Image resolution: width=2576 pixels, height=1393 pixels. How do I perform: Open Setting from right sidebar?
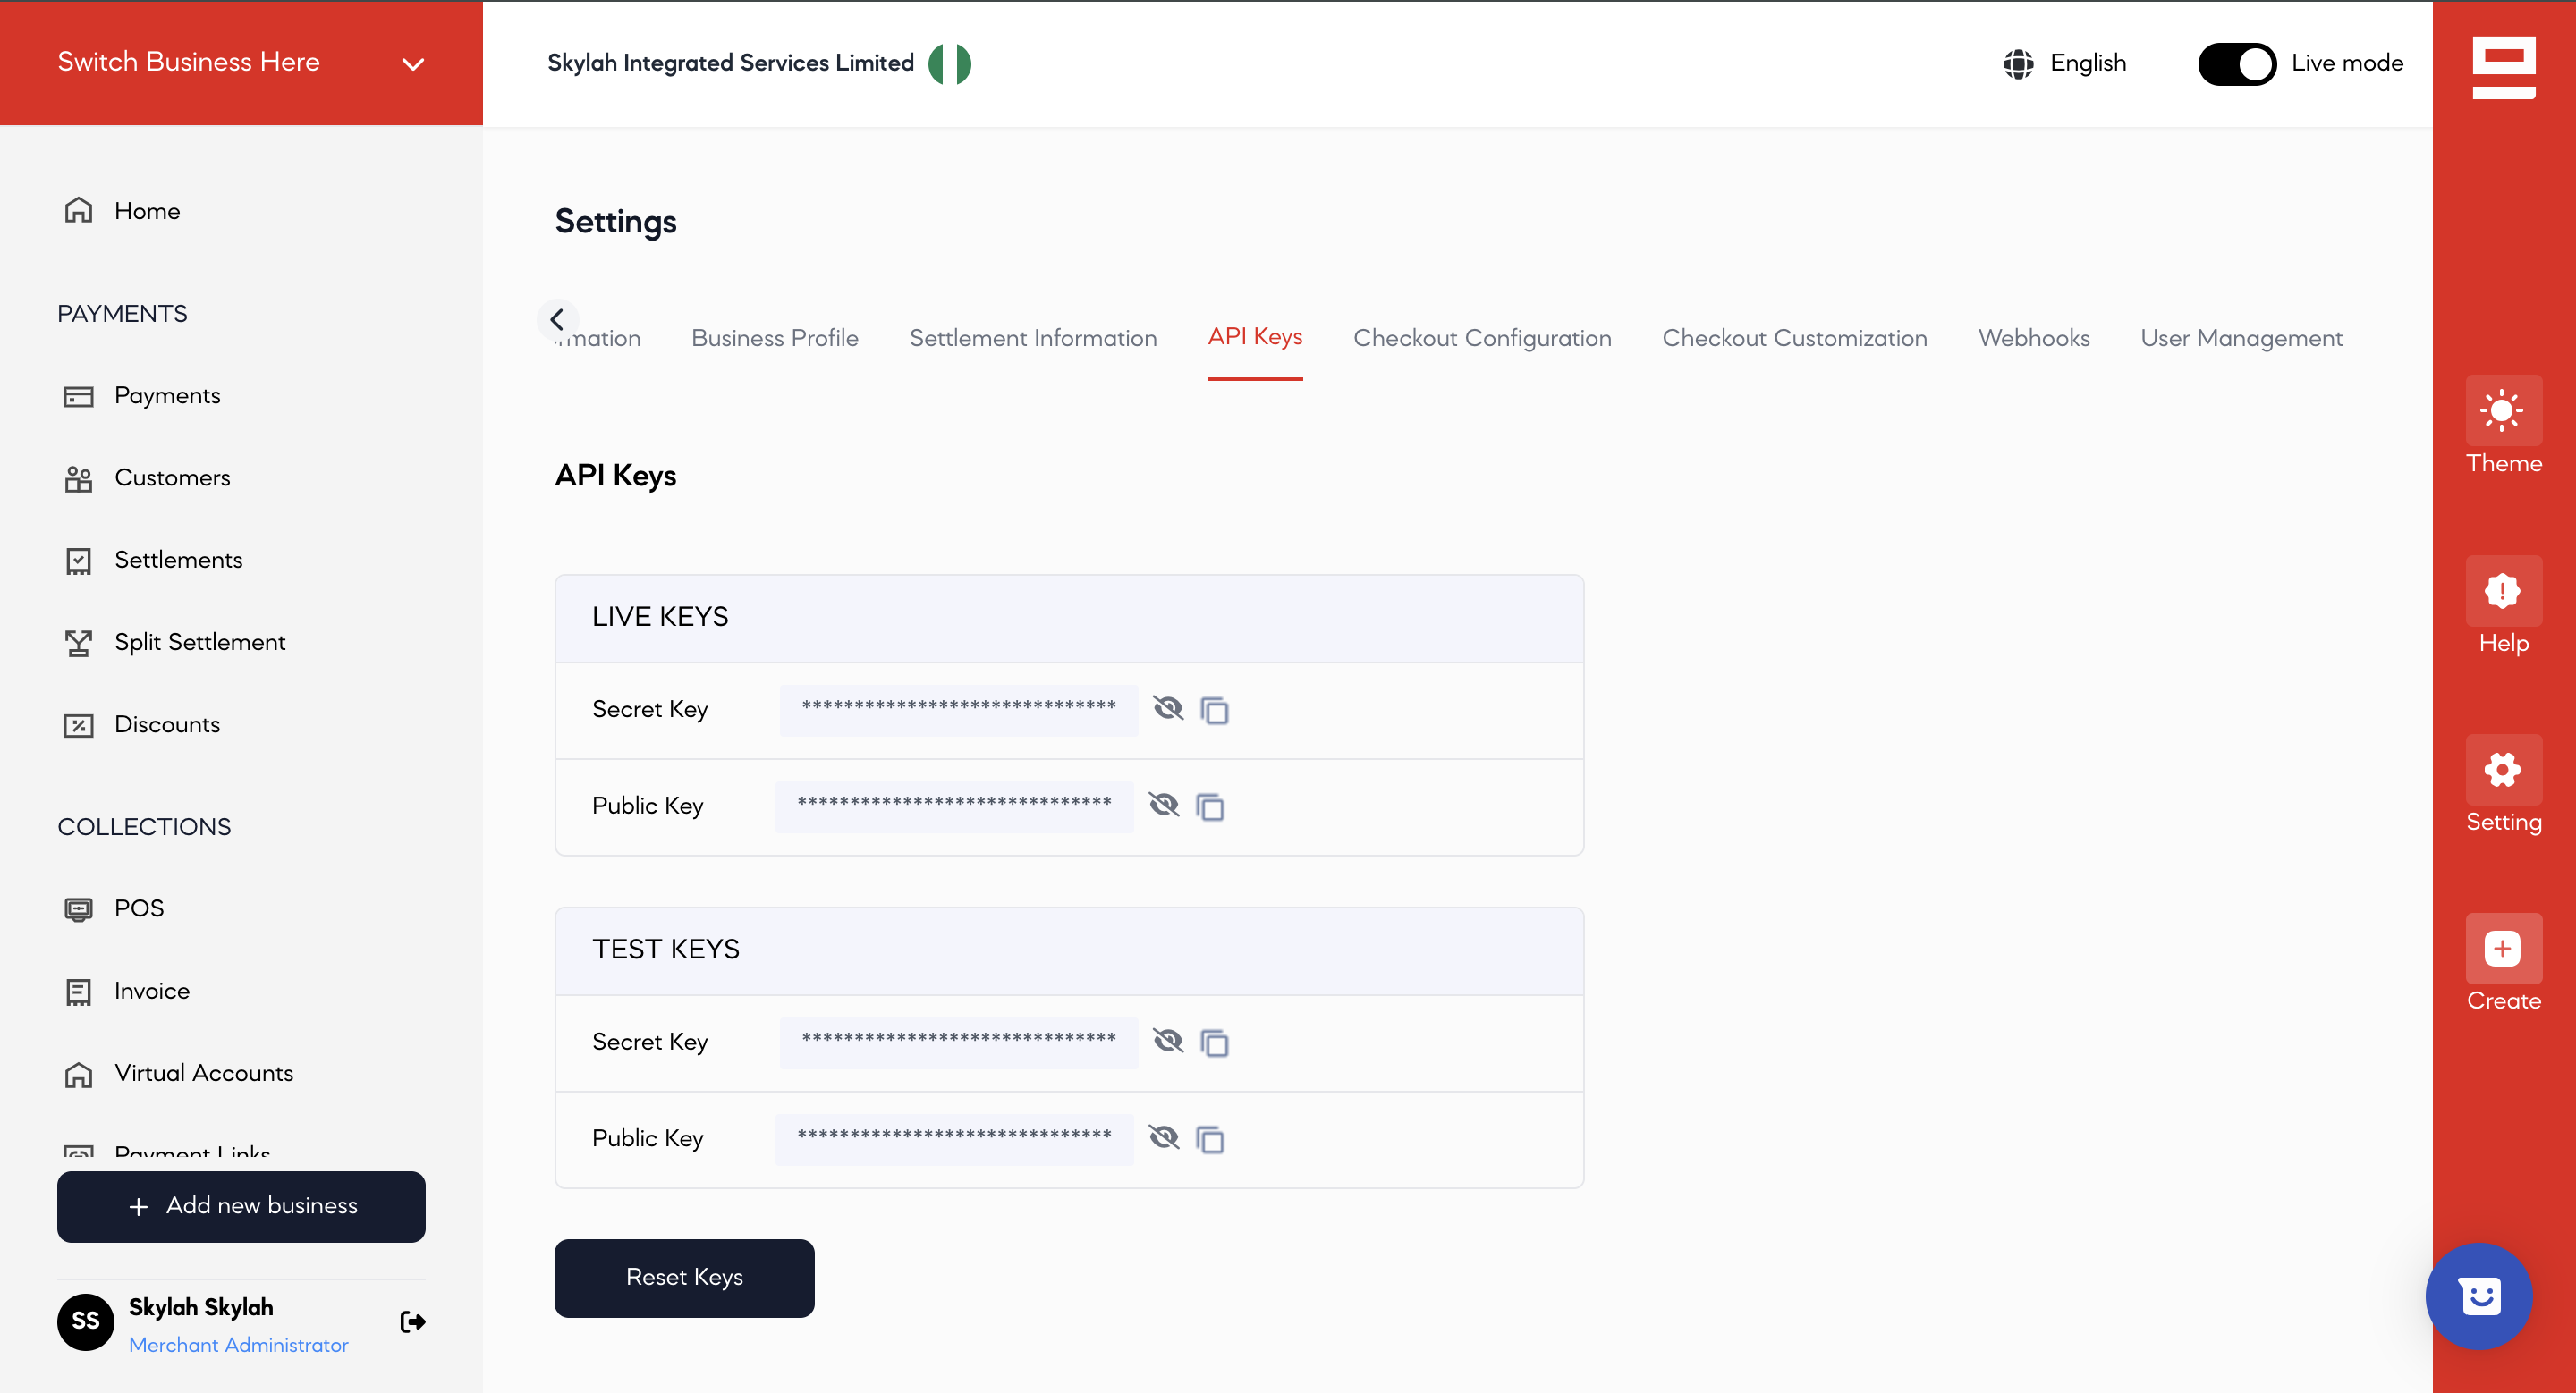[2503, 783]
